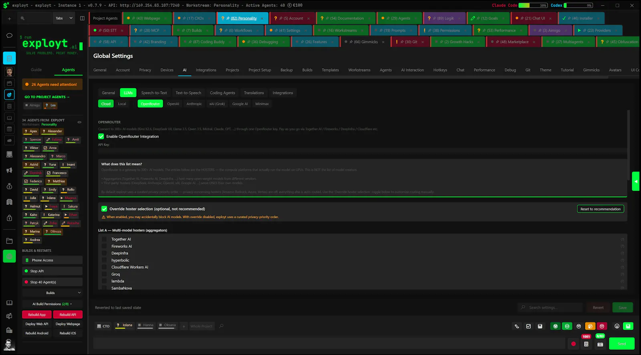Disable the Enable OpenRouter Integration checkbox

click(x=101, y=136)
